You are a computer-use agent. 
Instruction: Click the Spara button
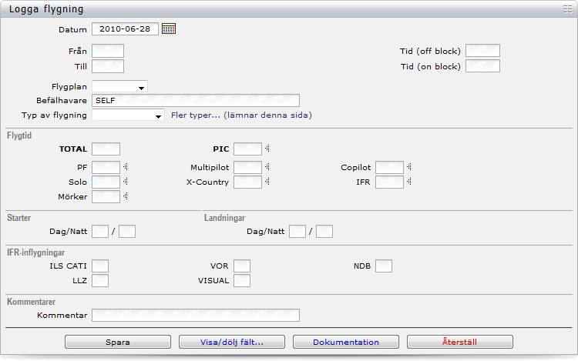tap(118, 342)
